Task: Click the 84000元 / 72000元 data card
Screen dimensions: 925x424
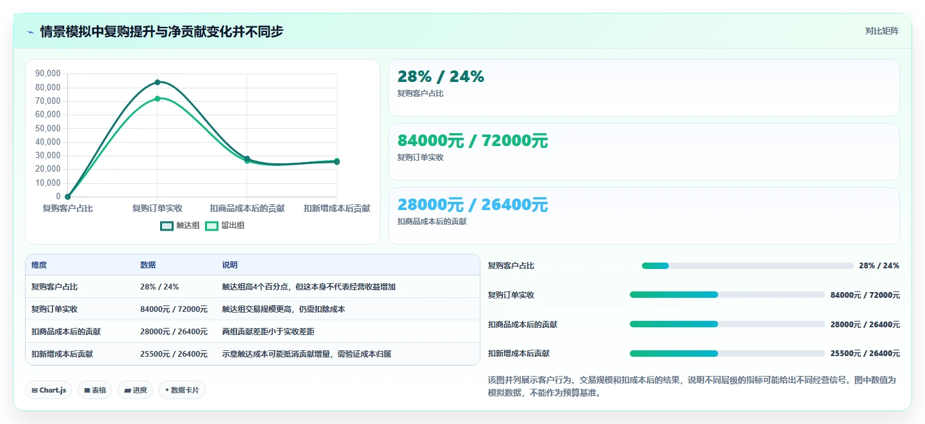Action: (x=644, y=152)
